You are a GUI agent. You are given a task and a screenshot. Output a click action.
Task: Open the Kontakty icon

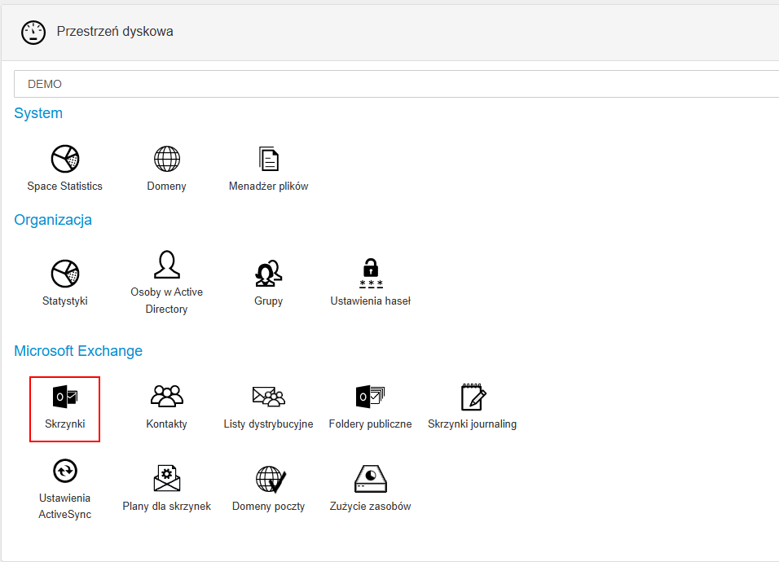[x=167, y=397]
